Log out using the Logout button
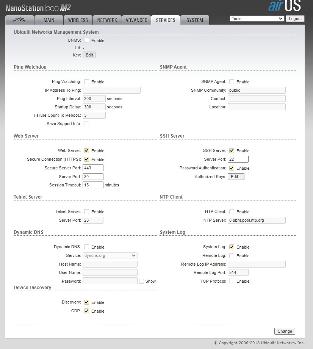The image size is (313, 349). click(x=295, y=19)
